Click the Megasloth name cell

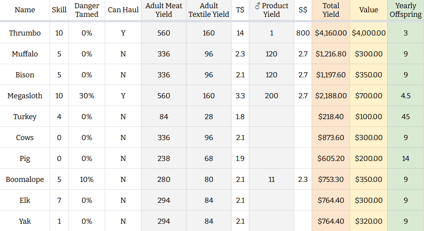[x=25, y=96]
